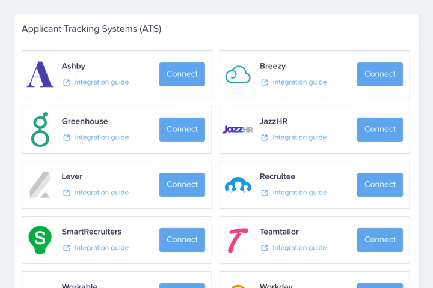
Task: Click the JazzHR logo
Action: (238, 130)
